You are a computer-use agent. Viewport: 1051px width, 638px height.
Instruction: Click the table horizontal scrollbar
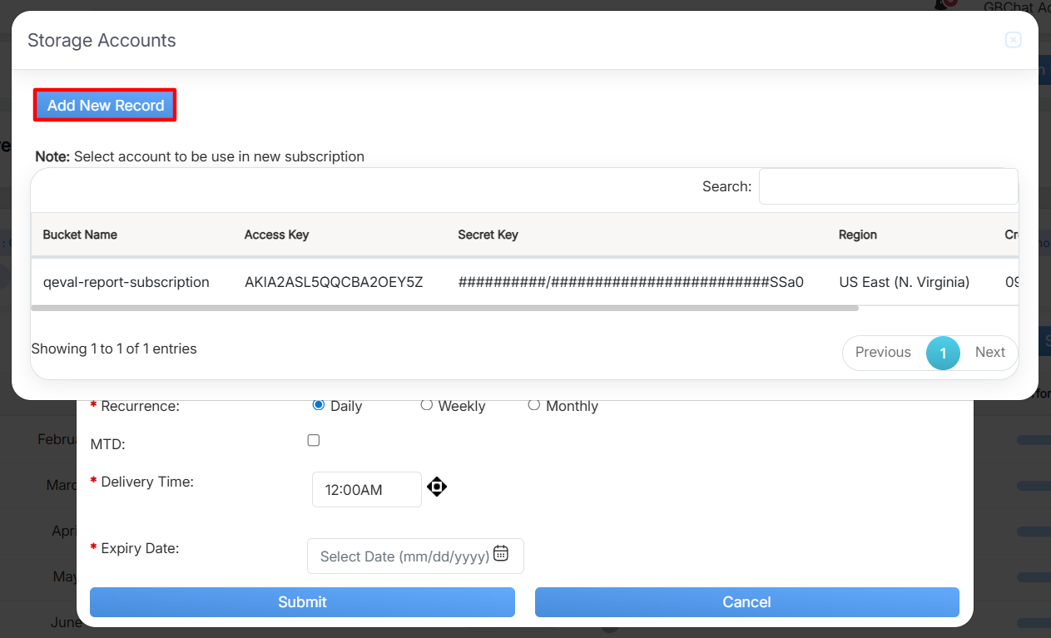444,308
